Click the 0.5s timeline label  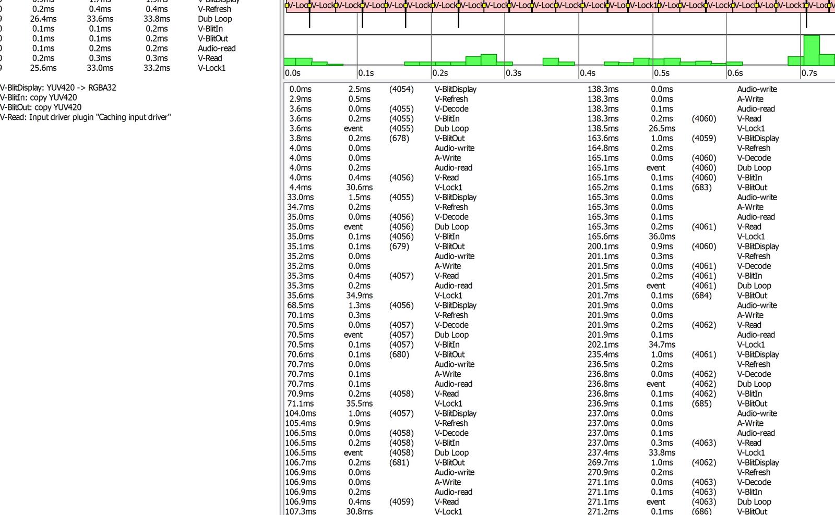click(662, 73)
